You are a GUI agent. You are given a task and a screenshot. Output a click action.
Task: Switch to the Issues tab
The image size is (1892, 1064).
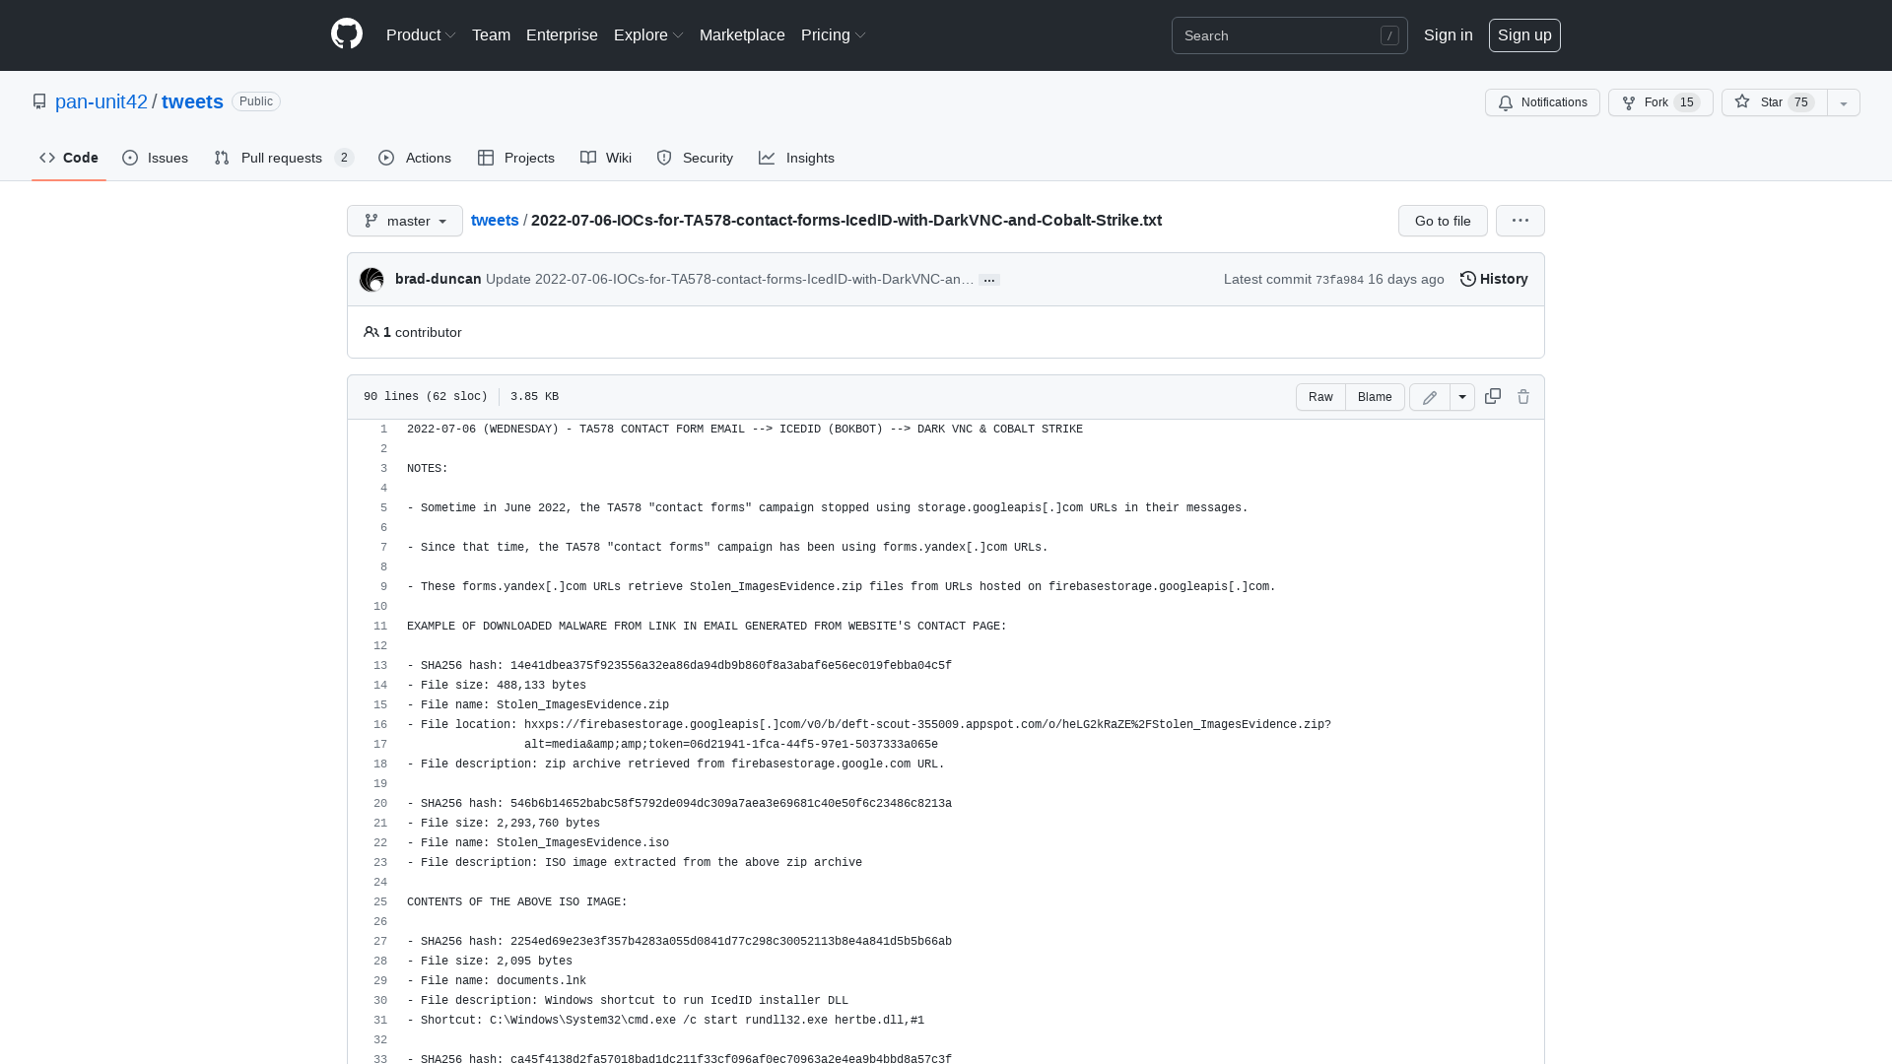pos(155,158)
